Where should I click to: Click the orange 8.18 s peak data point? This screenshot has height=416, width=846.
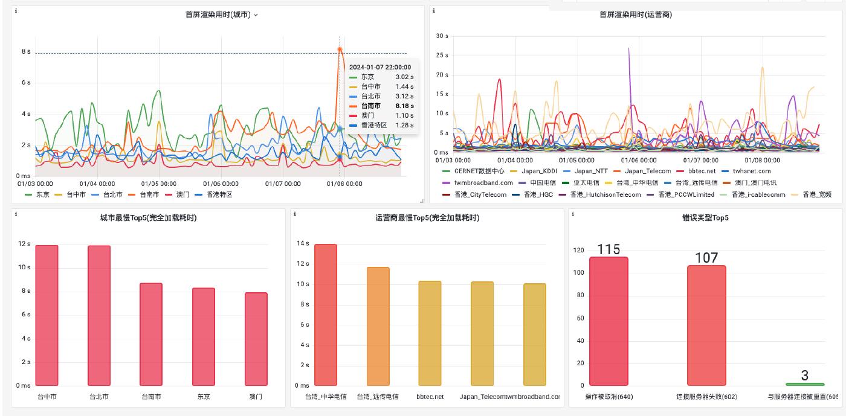340,50
